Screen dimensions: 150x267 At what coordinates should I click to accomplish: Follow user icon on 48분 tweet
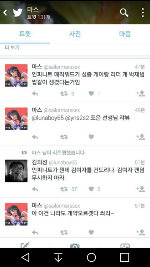(141, 137)
